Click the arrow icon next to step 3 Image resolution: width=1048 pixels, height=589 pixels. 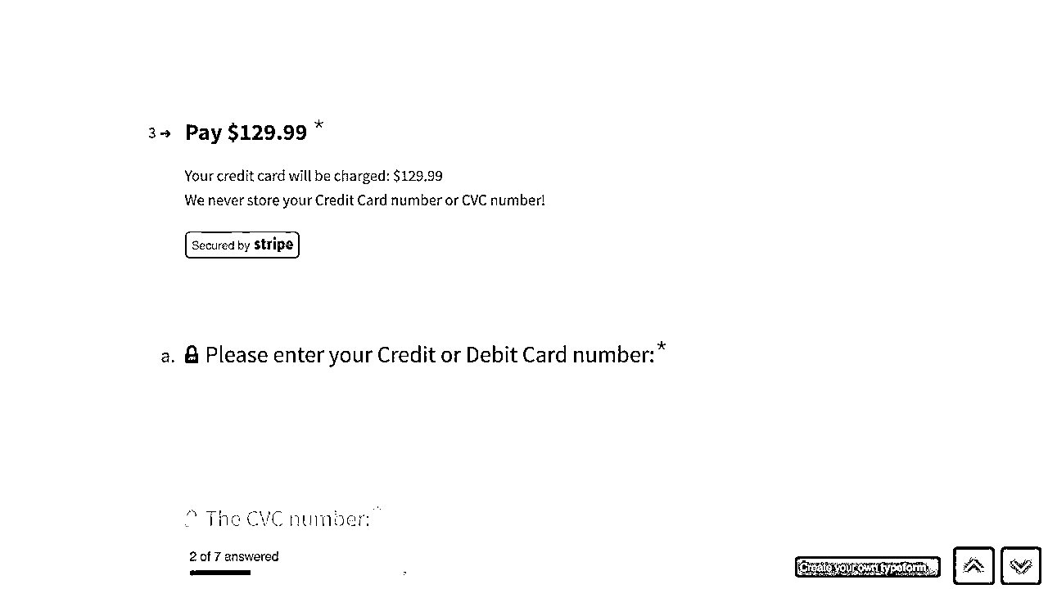pyautogui.click(x=165, y=133)
